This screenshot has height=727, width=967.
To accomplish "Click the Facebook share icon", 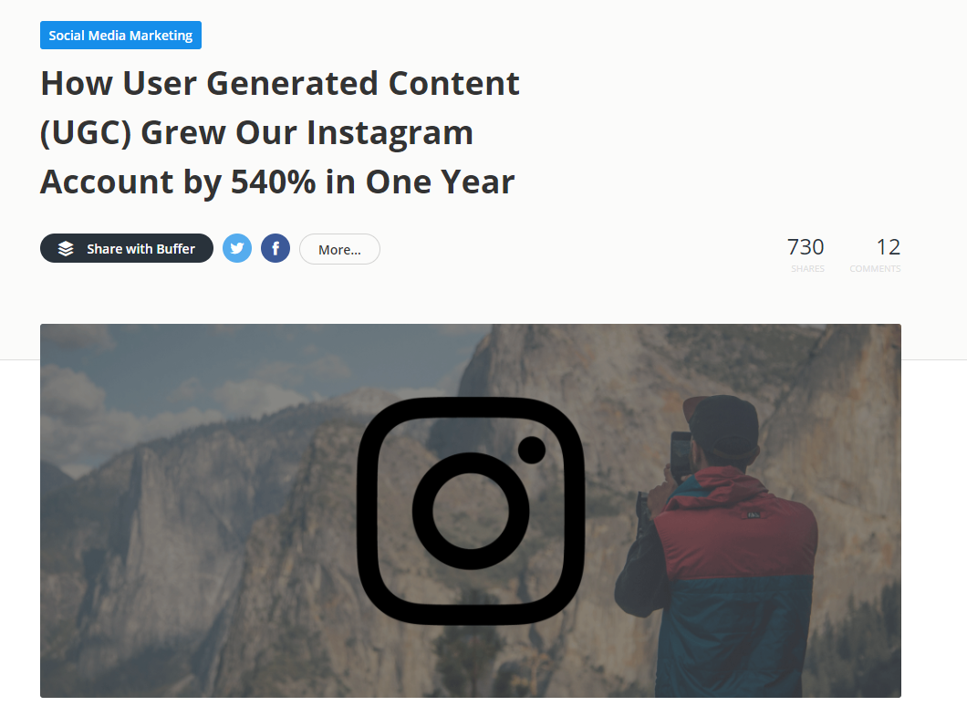I will 276,248.
